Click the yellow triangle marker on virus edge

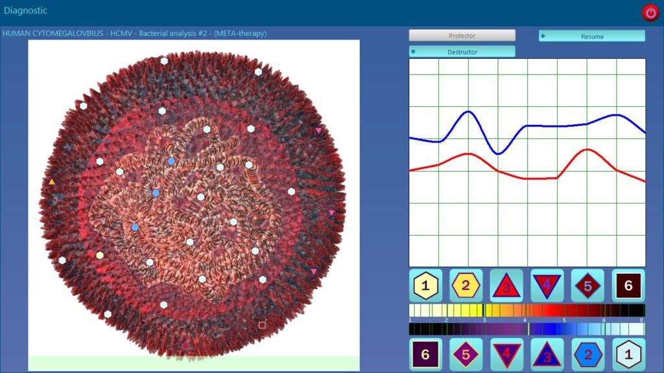(52, 182)
